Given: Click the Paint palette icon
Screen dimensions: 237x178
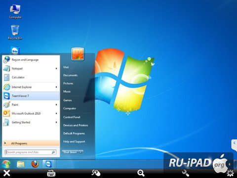Looking at the screenshot, I should pos(6,105).
